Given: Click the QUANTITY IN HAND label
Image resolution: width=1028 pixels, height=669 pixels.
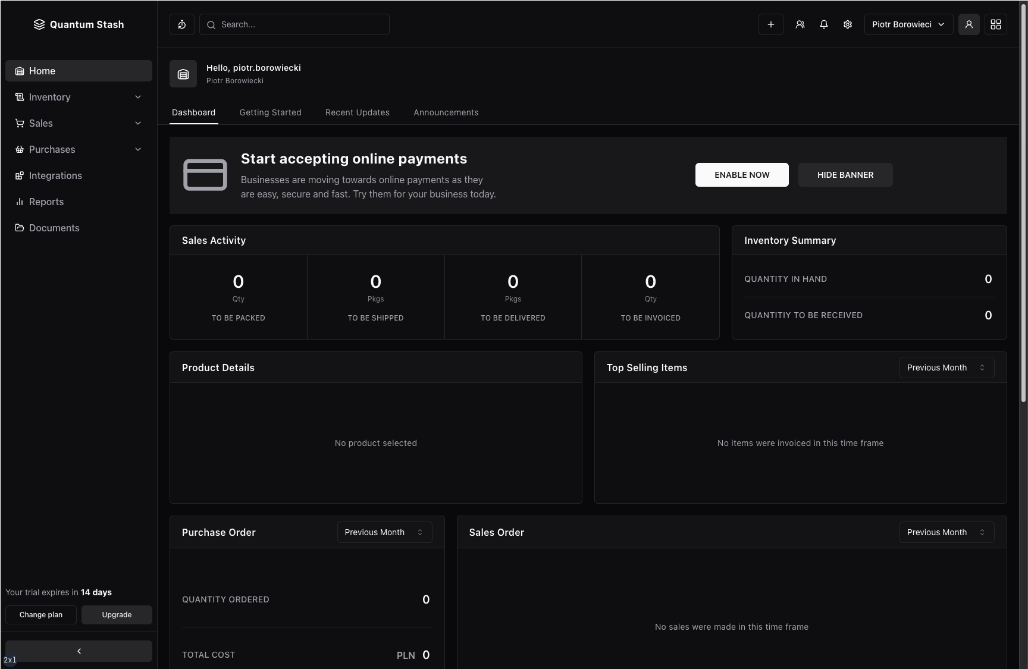Looking at the screenshot, I should [x=785, y=279].
